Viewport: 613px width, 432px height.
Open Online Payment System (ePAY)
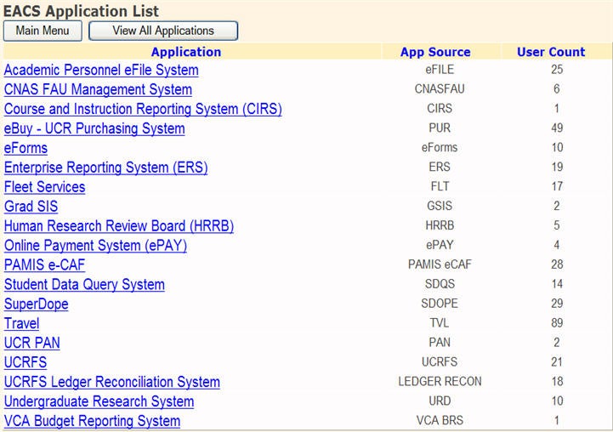click(x=95, y=246)
